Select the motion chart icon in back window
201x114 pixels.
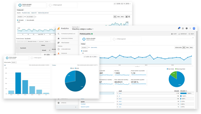pyautogui.click(x=129, y=17)
